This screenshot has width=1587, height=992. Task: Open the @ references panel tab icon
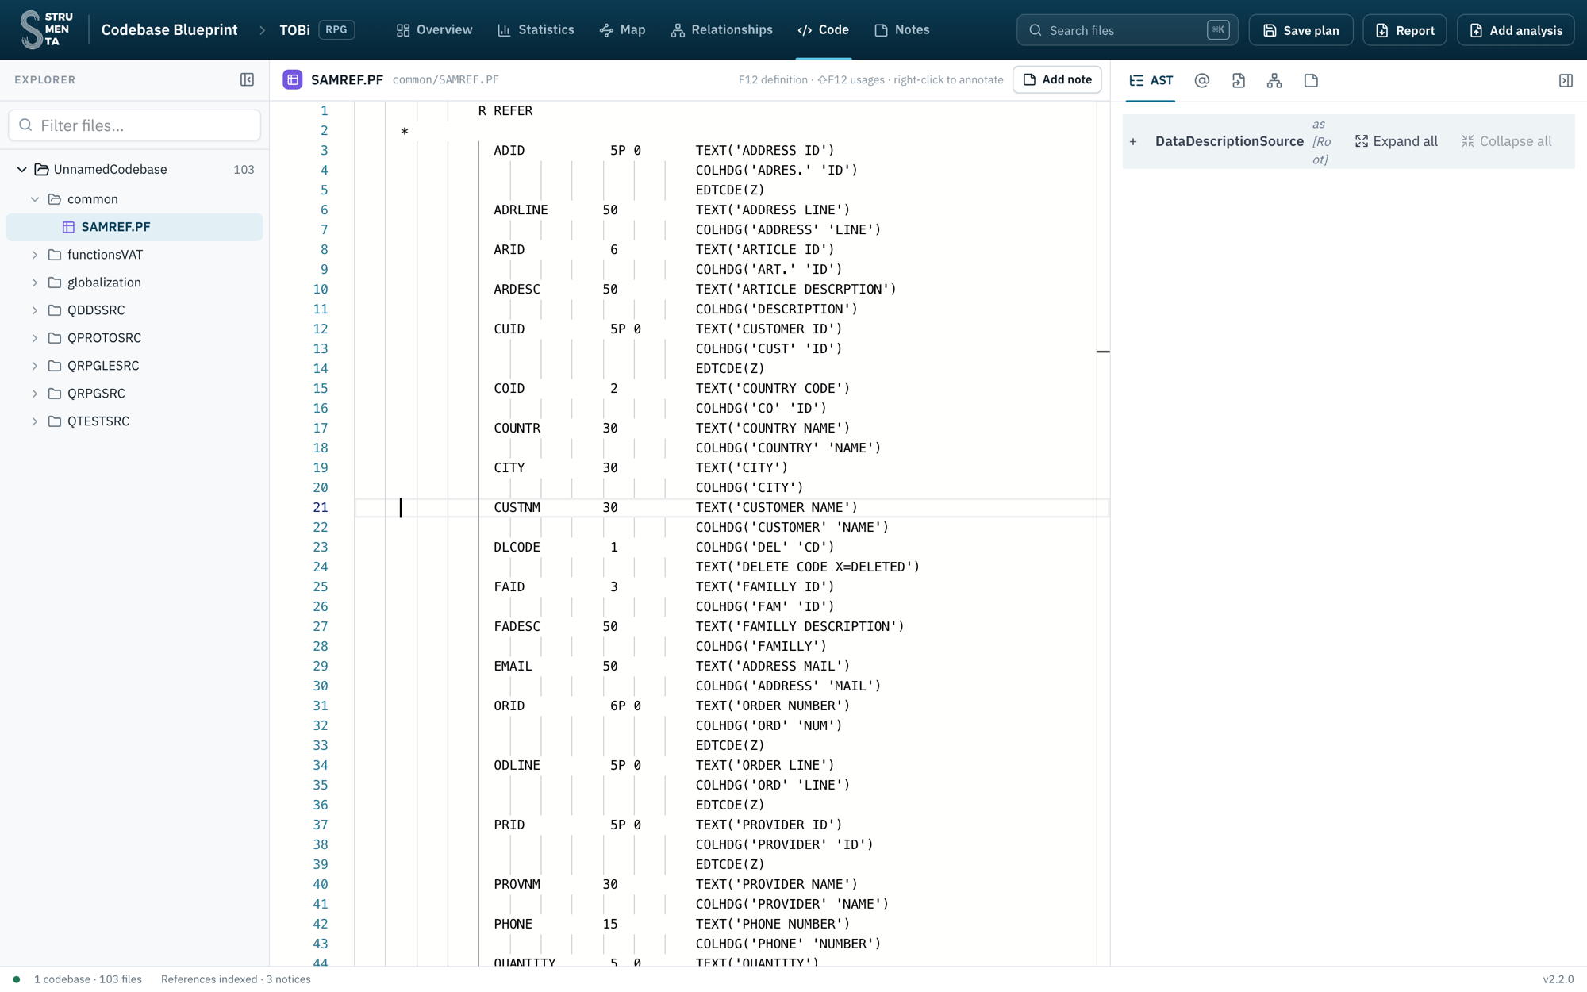point(1201,80)
